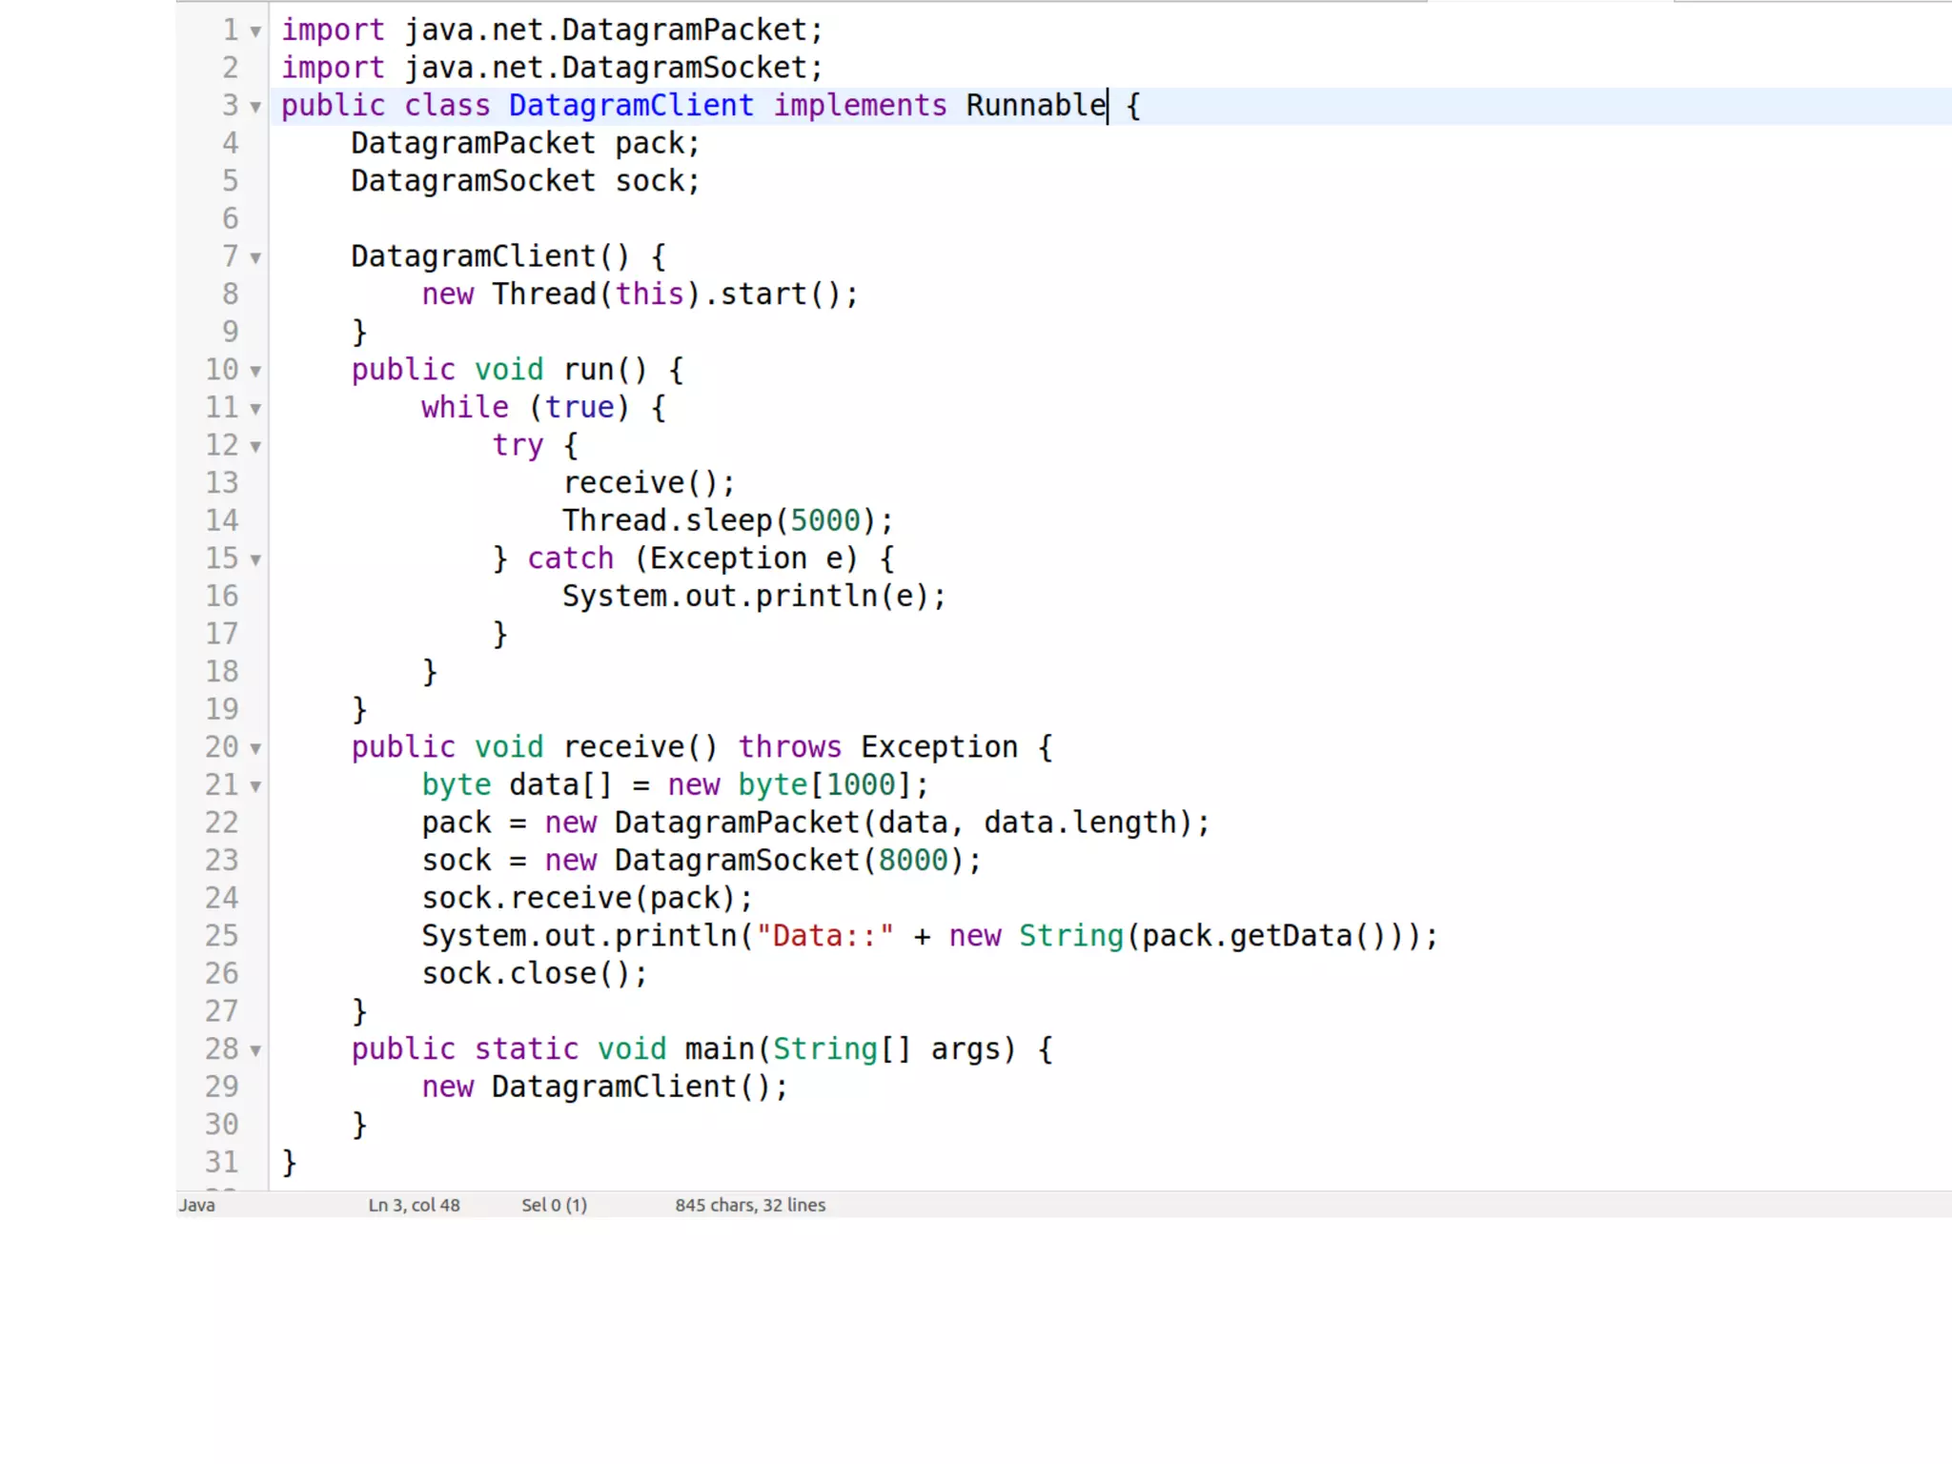Fold the constructor block at line 7
1952x1464 pixels.
(x=255, y=257)
